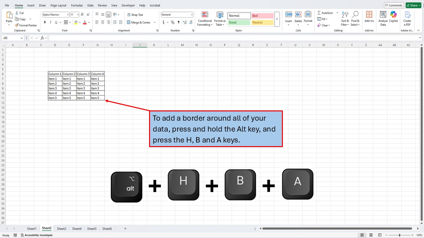Select the Format Painter tool

(26, 25)
